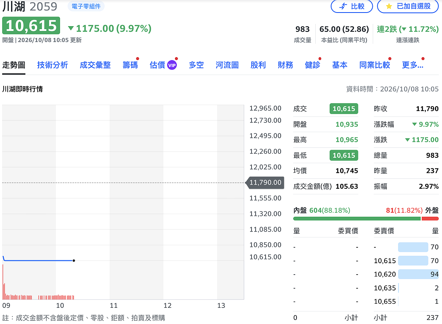This screenshot has height=324, width=442.
Task: Click the 昨量 value 237
Action: coord(432,171)
